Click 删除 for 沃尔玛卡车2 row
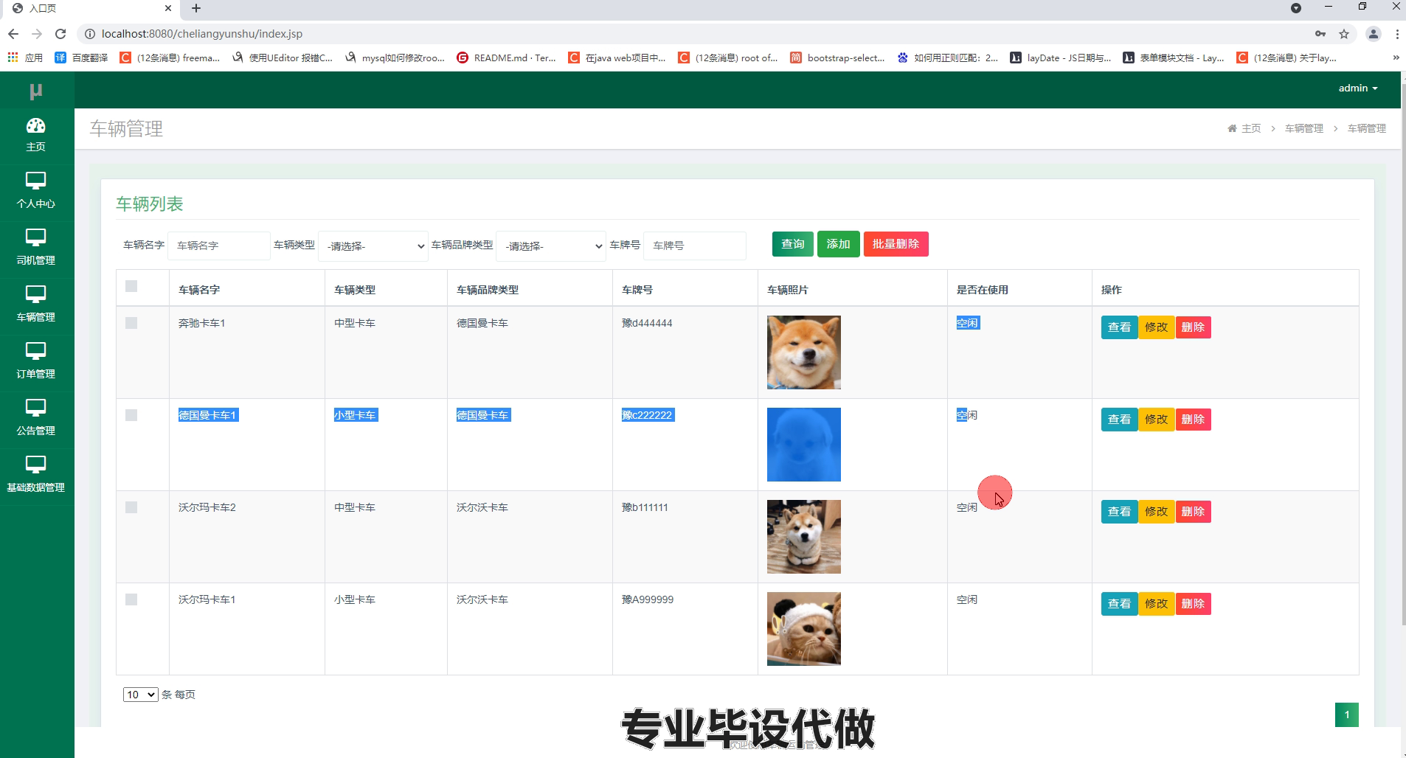 pyautogui.click(x=1193, y=512)
